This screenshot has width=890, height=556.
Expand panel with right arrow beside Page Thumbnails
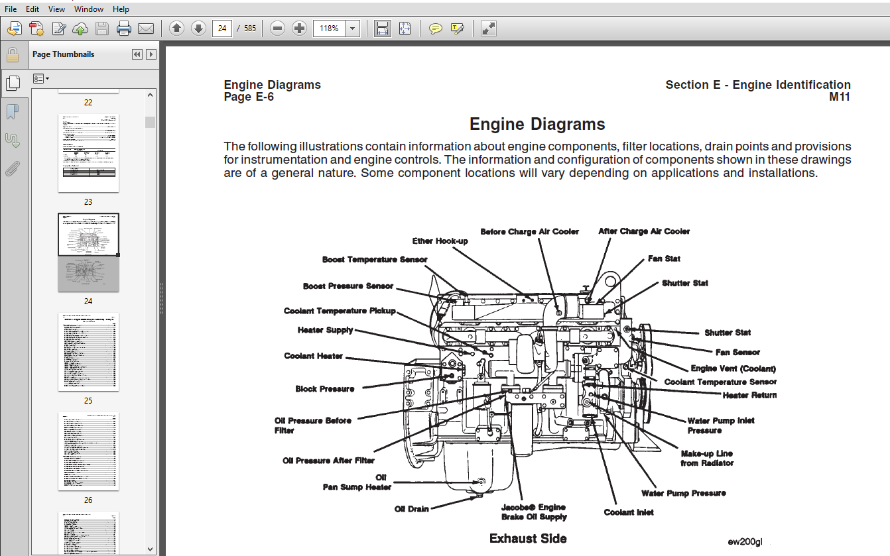click(151, 54)
